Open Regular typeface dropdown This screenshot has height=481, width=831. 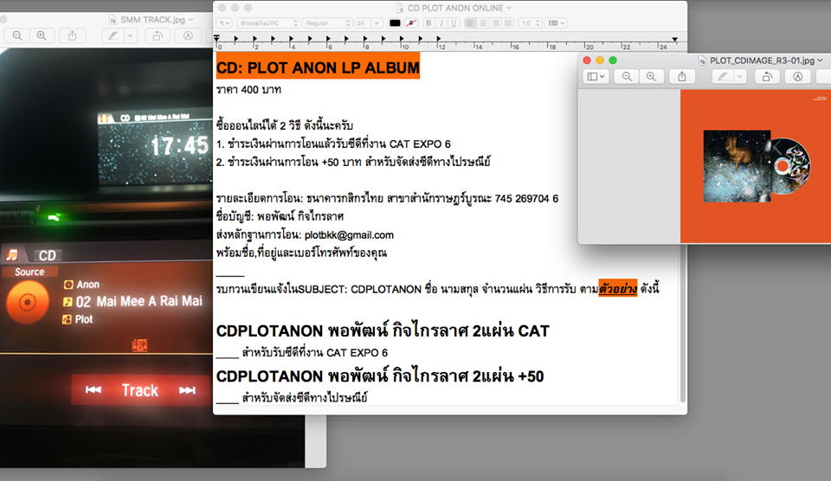coord(327,22)
